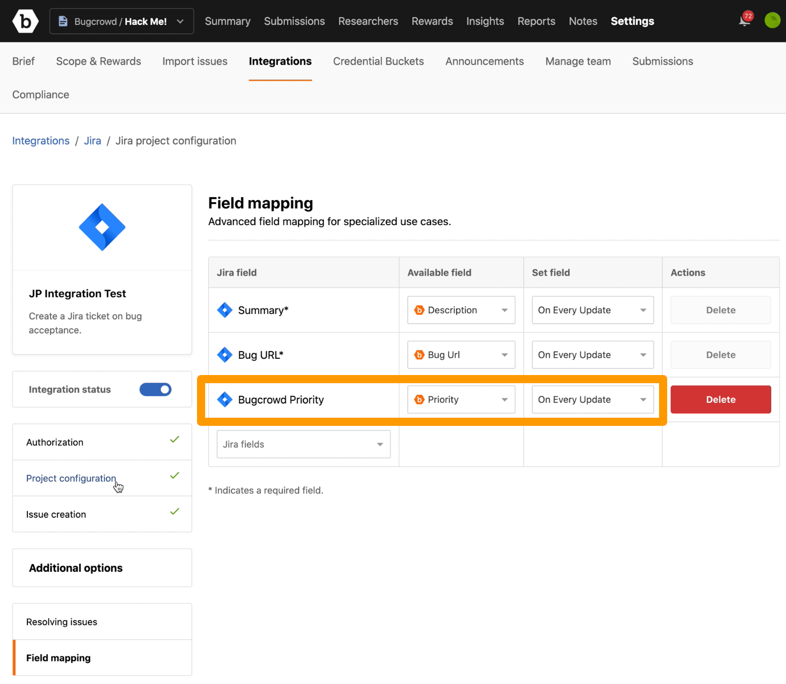Select Resolving issues in the sidebar
This screenshot has width=786, height=684.
(x=61, y=621)
